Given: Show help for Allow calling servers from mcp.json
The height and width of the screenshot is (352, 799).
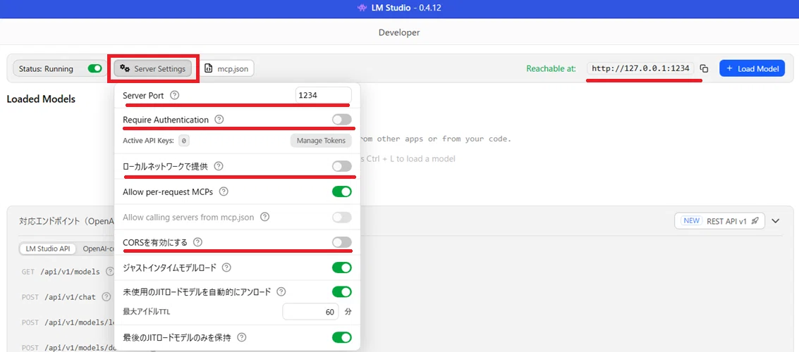Looking at the screenshot, I should 264,218.
